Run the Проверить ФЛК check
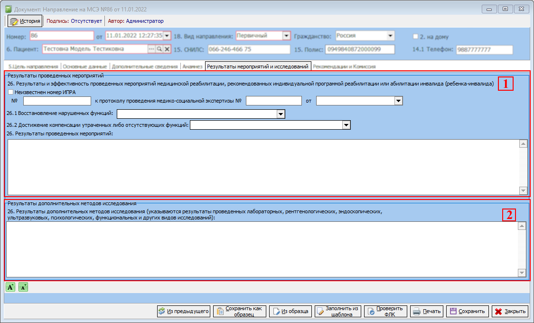 [385, 312]
